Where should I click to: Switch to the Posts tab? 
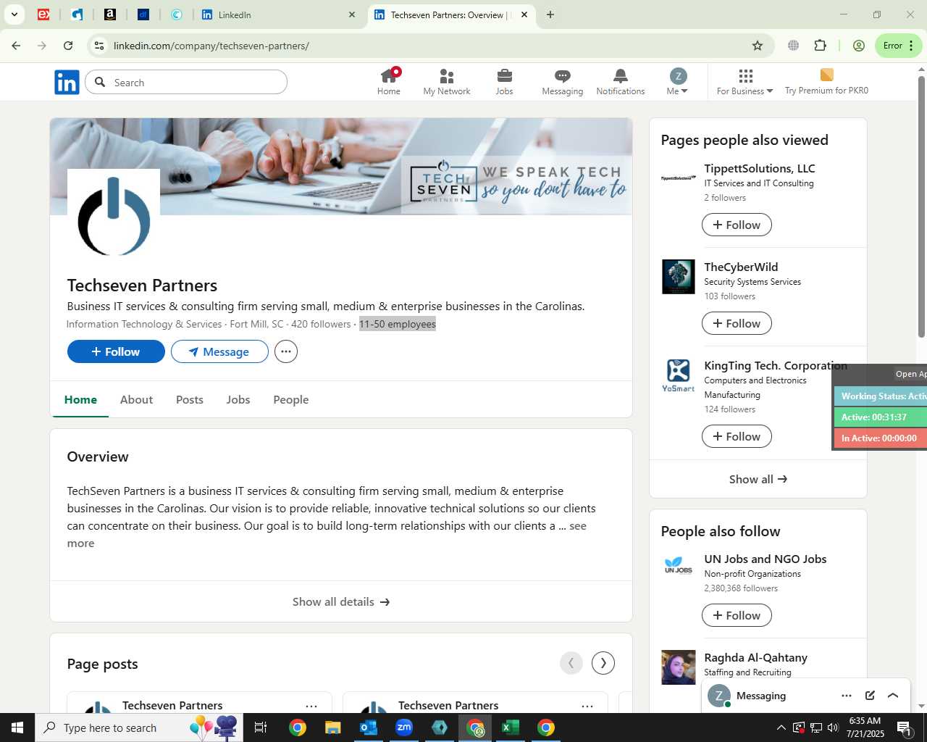click(190, 399)
